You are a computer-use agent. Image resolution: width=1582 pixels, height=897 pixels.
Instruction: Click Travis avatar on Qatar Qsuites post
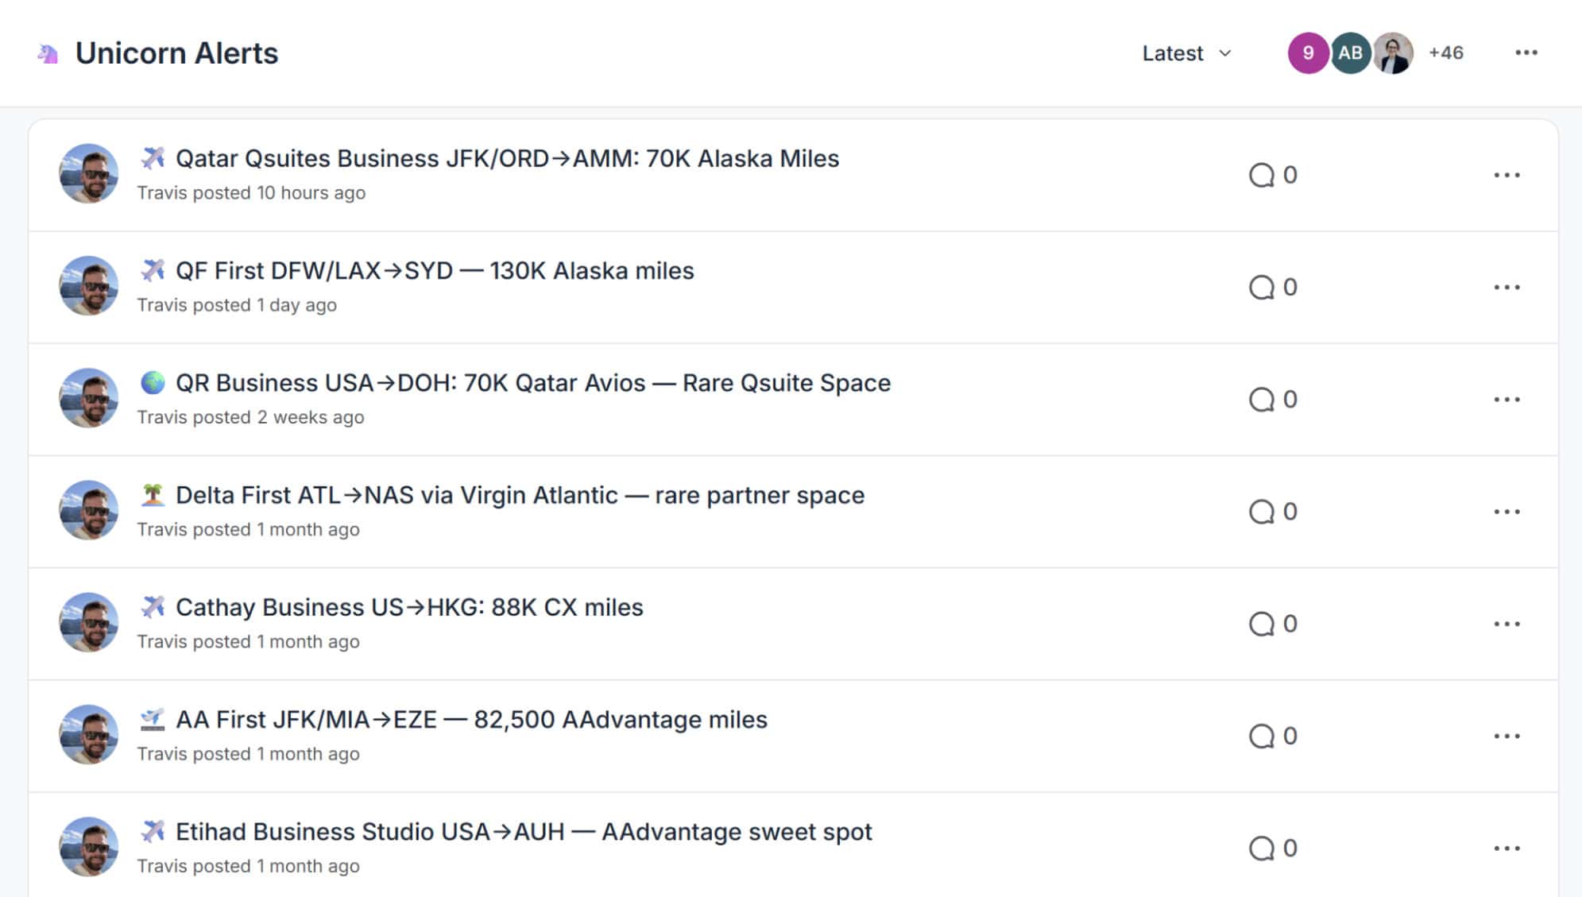(88, 173)
